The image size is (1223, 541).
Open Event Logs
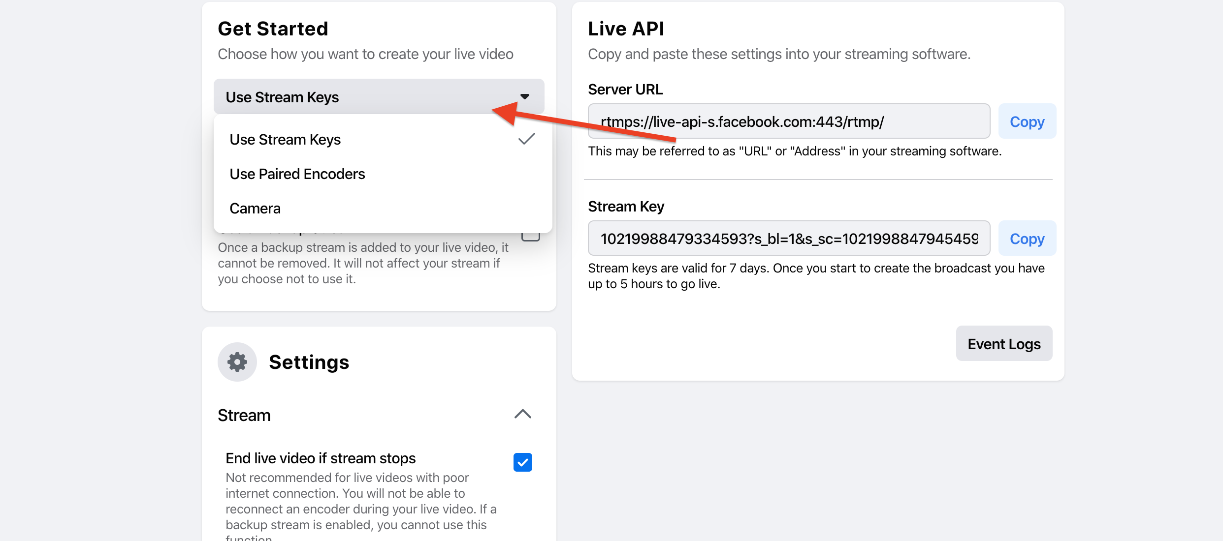pos(1003,344)
